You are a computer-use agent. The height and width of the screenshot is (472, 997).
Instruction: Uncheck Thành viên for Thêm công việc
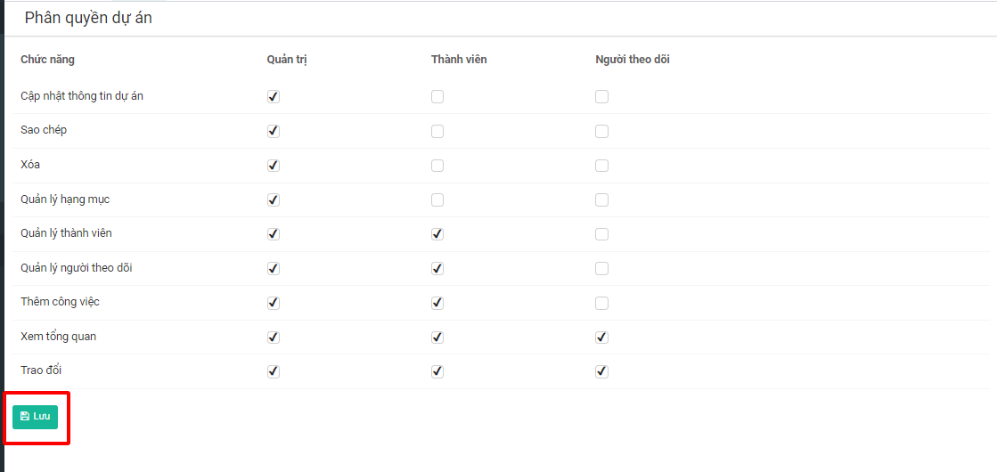coord(437,303)
